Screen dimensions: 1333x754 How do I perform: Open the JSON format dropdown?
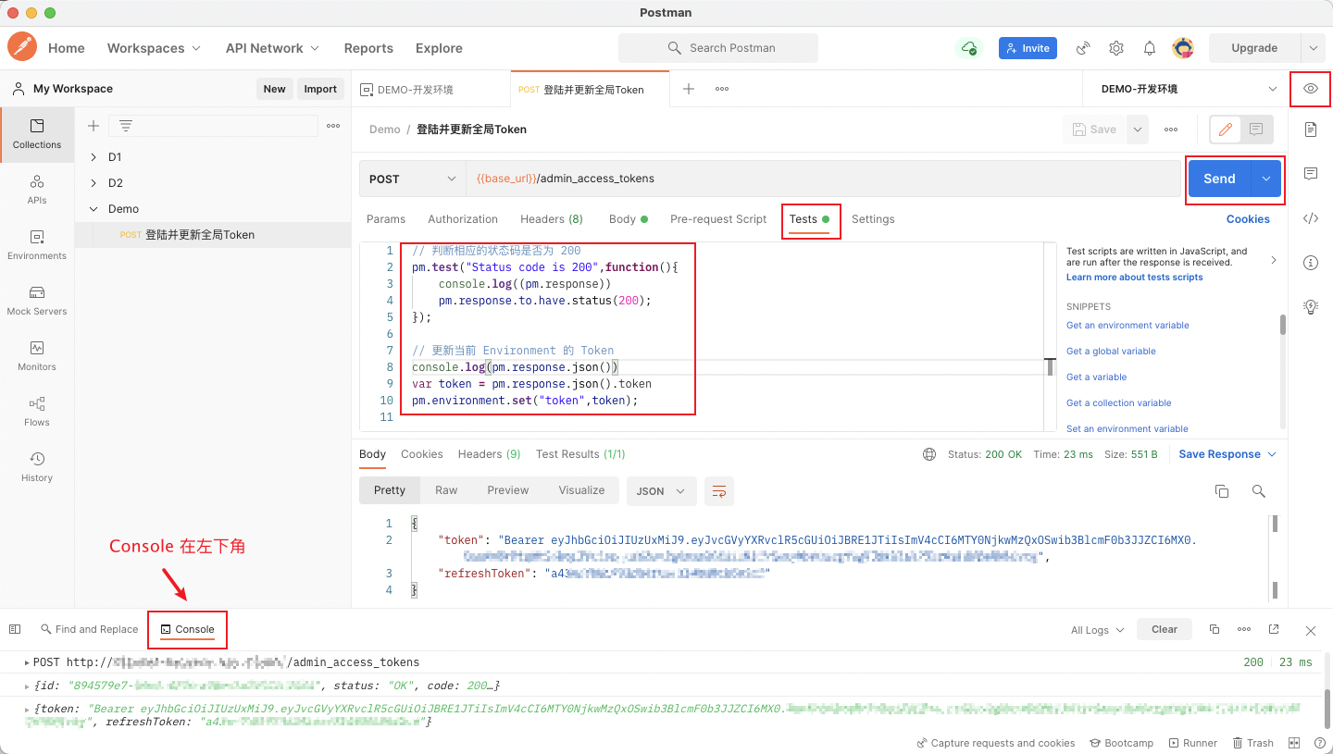point(662,491)
